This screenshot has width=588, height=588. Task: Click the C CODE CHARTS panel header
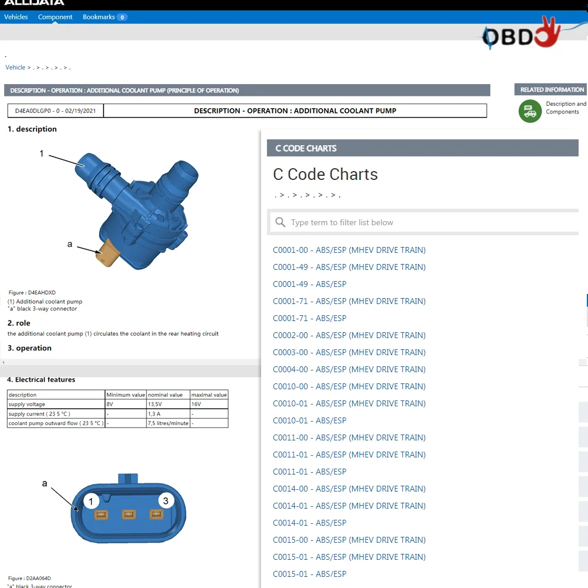422,148
